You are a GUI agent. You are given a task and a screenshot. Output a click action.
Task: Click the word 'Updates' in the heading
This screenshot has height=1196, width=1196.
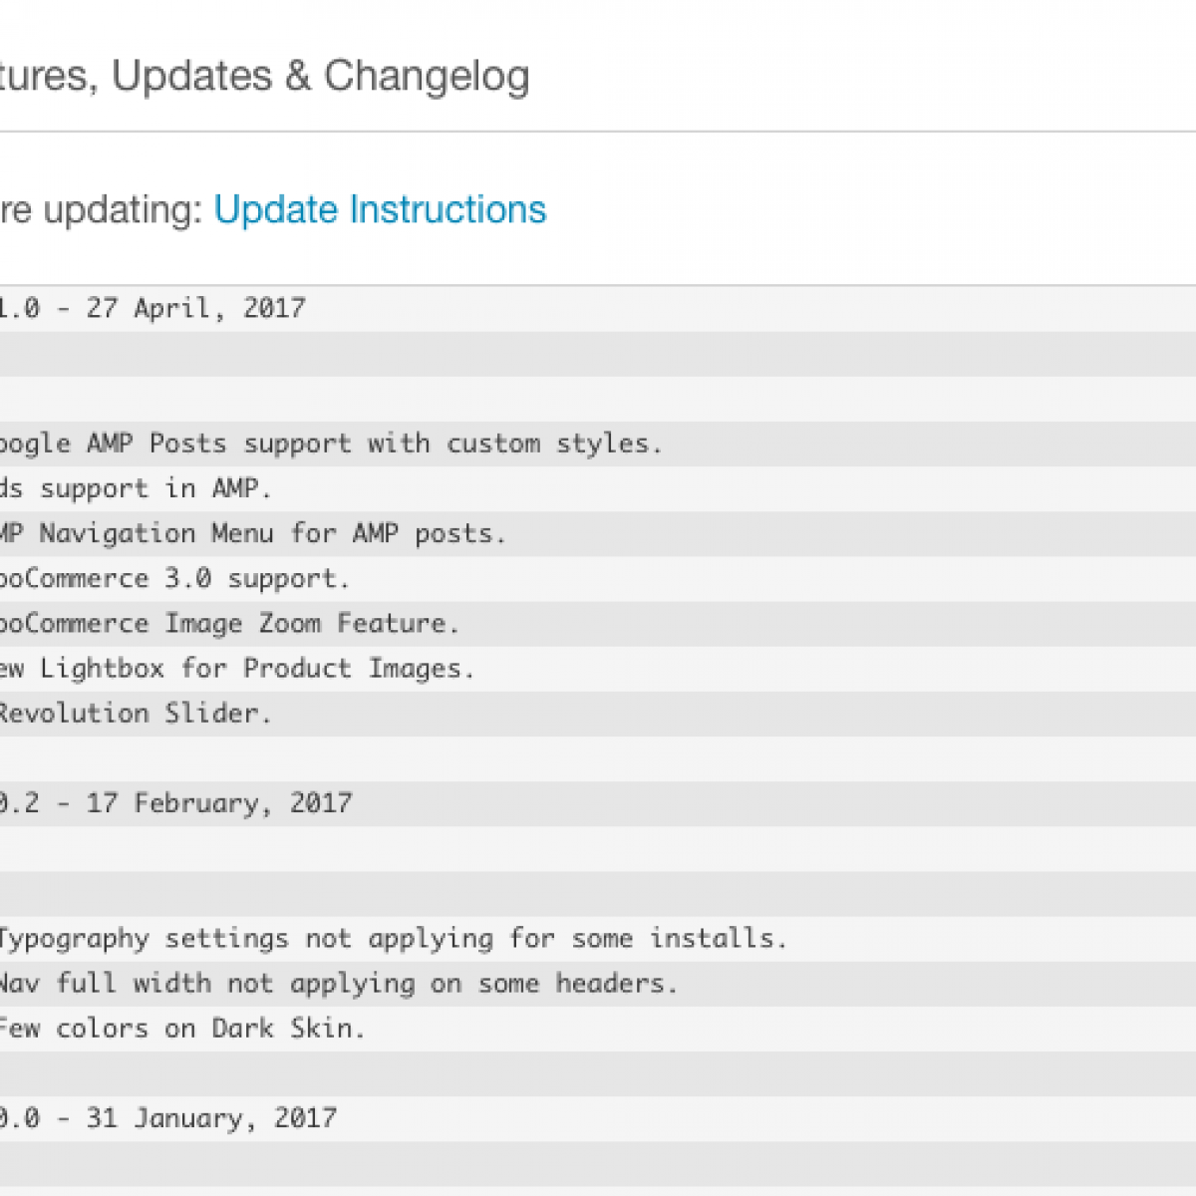[191, 77]
